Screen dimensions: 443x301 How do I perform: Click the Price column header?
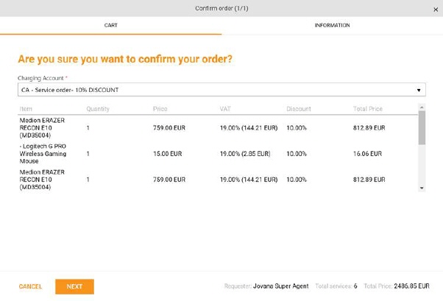(160, 109)
